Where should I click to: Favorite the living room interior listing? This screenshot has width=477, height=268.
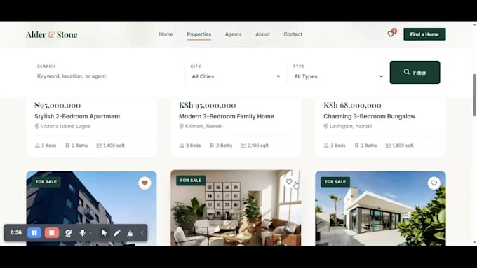289,181
